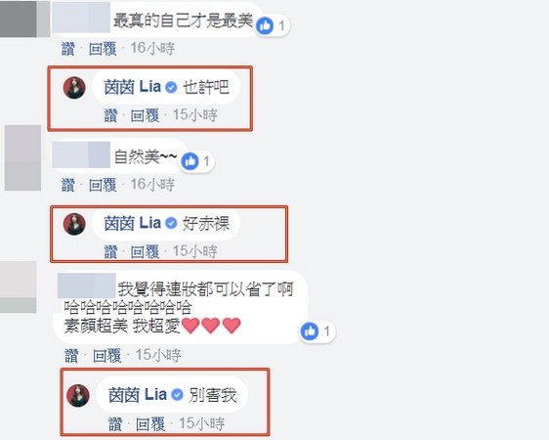Click like reaction icon on 最真的自己才是最美 comment
Screen dimensions: 549x440
[265, 25]
